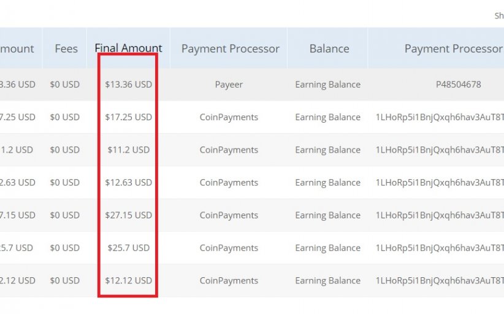Image resolution: width=504 pixels, height=314 pixels.
Task: Select Earning Balance in the Payeer row
Action: tap(327, 85)
